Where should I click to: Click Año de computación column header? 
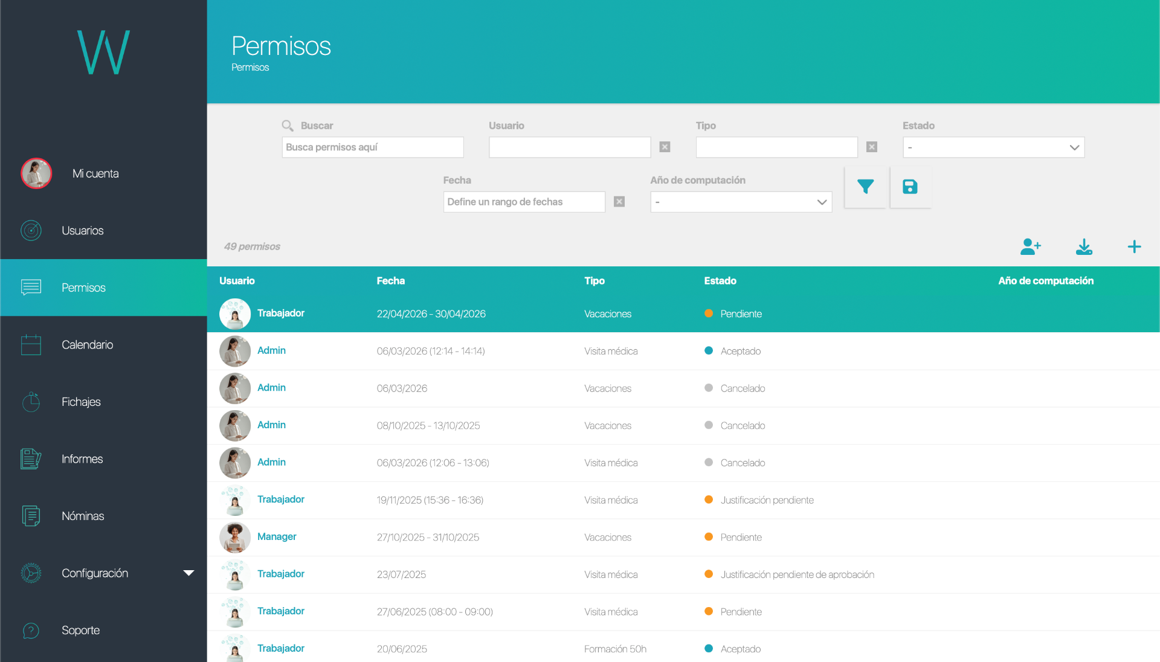click(1045, 281)
